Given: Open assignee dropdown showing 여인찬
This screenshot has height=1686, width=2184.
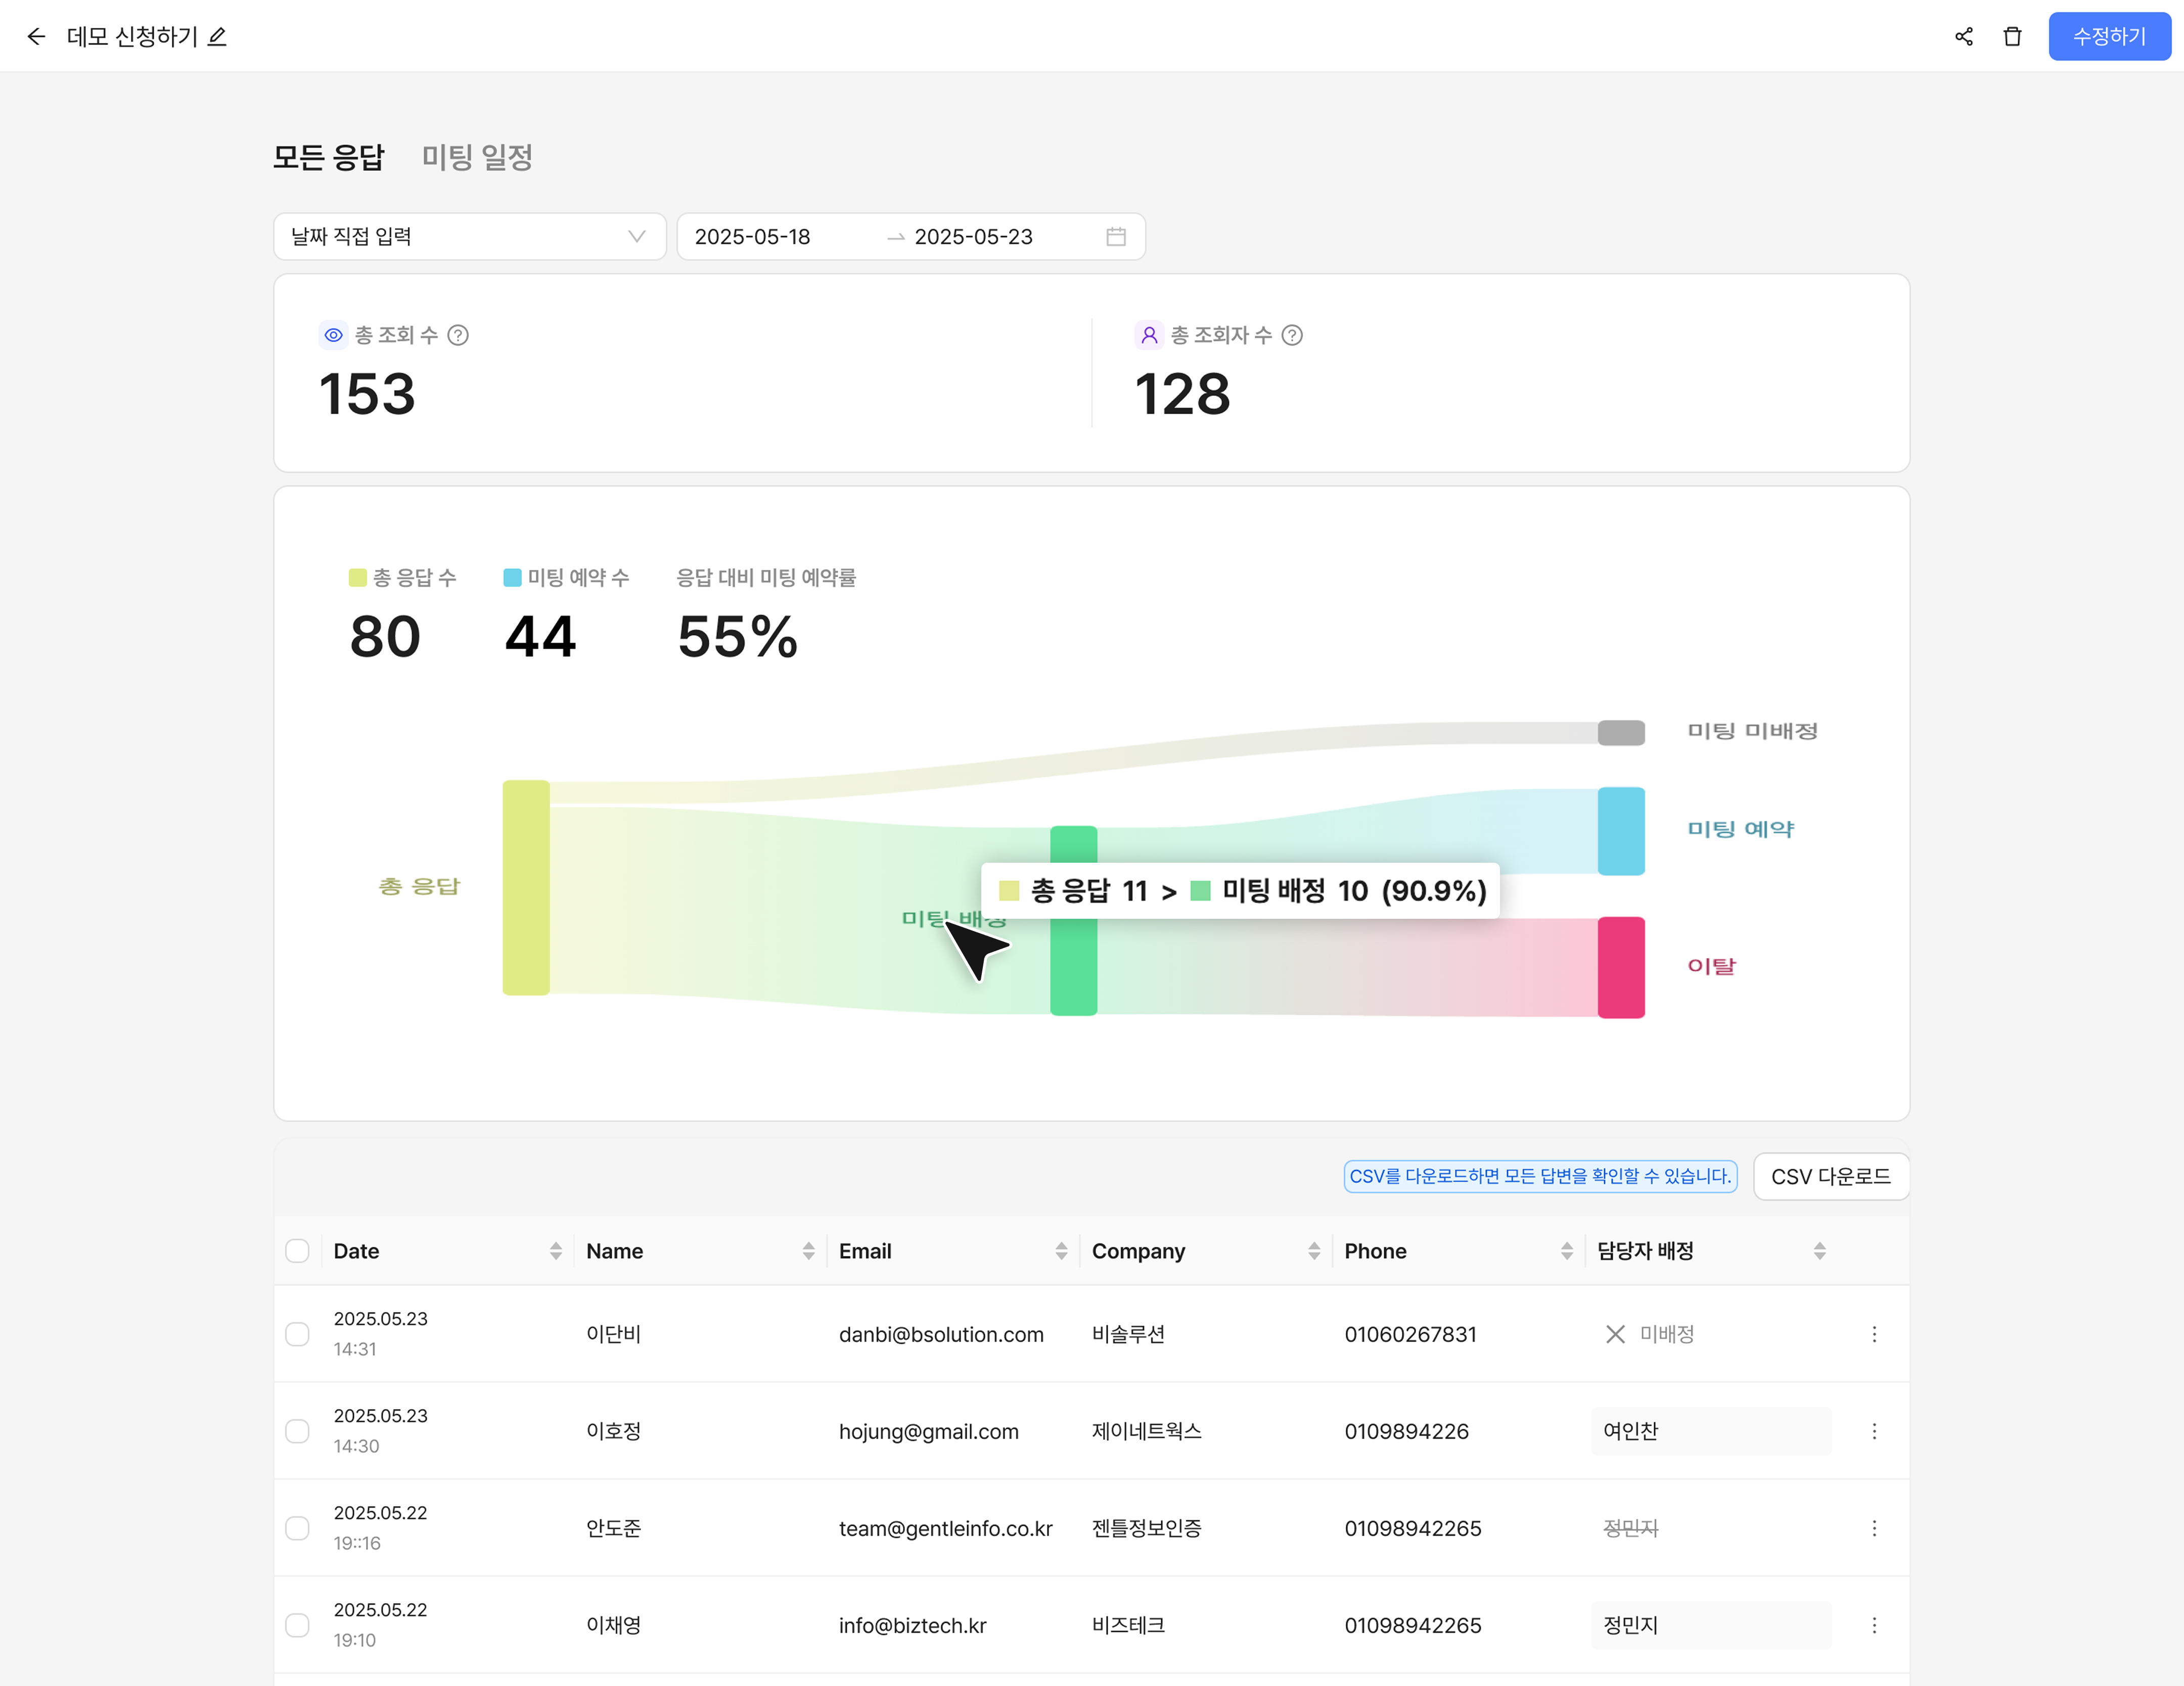Looking at the screenshot, I should 1711,1431.
